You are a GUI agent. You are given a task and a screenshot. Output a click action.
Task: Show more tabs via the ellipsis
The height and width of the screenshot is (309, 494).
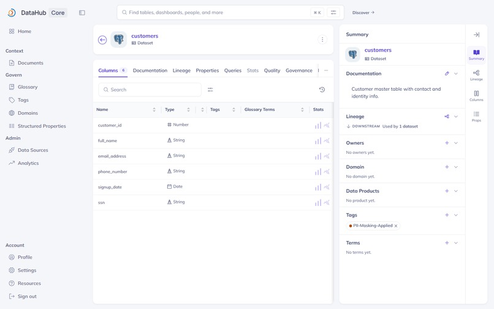326,71
